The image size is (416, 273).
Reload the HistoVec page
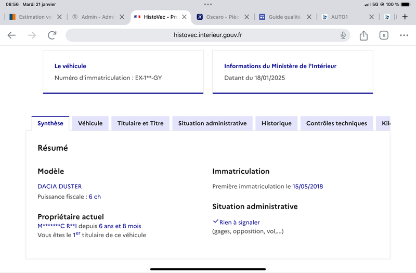(x=52, y=35)
